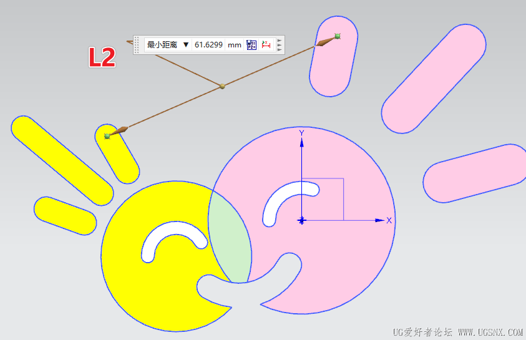Click the Y axis label
This screenshot has width=526, height=340.
point(301,133)
